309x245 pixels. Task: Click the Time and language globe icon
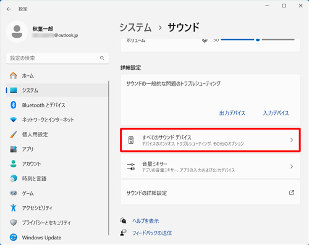pyautogui.click(x=14, y=178)
